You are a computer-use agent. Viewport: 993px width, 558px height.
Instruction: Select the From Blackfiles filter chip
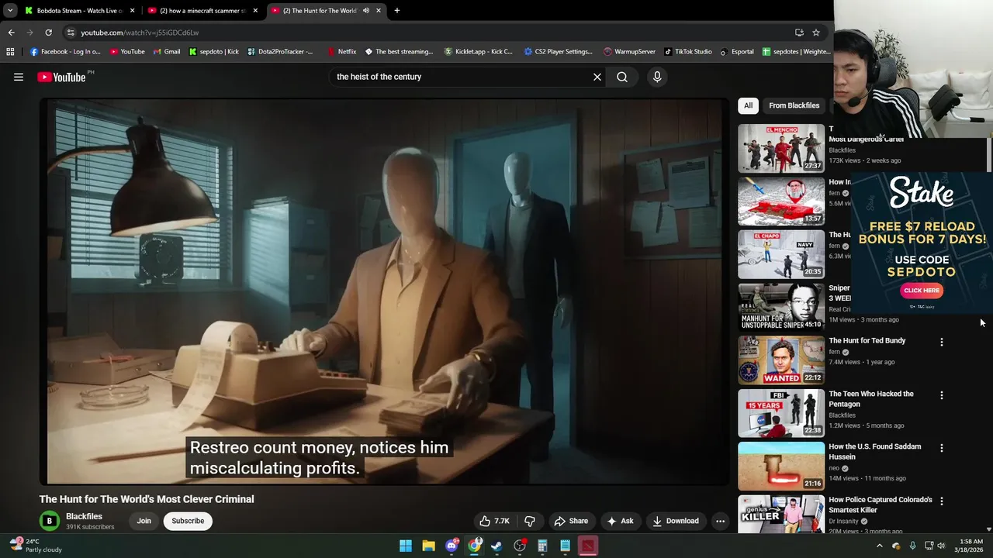point(794,105)
